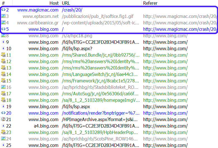Select the /notifications/render URL session
The image size is (218, 148).
100,113
